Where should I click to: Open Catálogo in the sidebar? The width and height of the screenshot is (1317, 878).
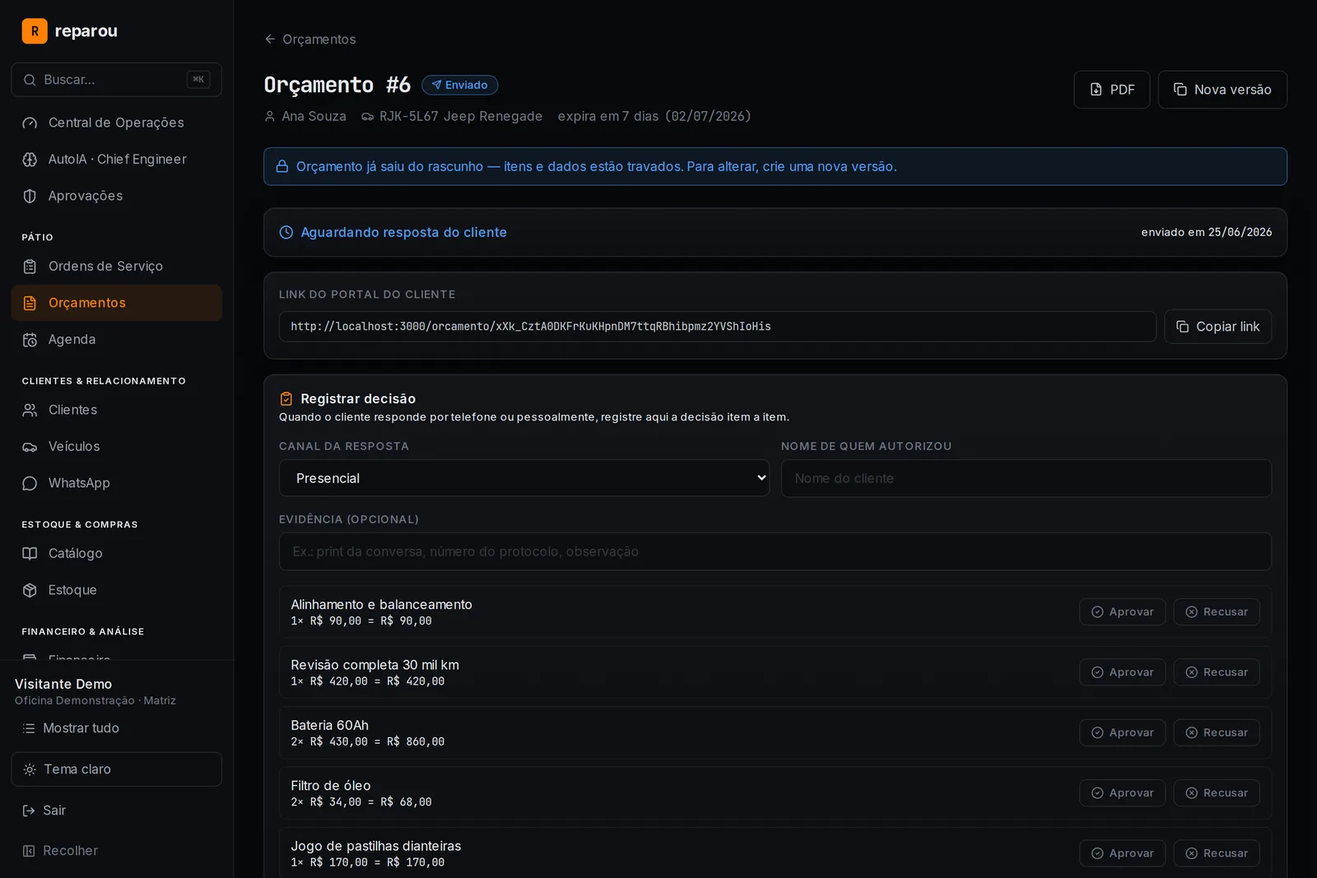pyautogui.click(x=117, y=554)
